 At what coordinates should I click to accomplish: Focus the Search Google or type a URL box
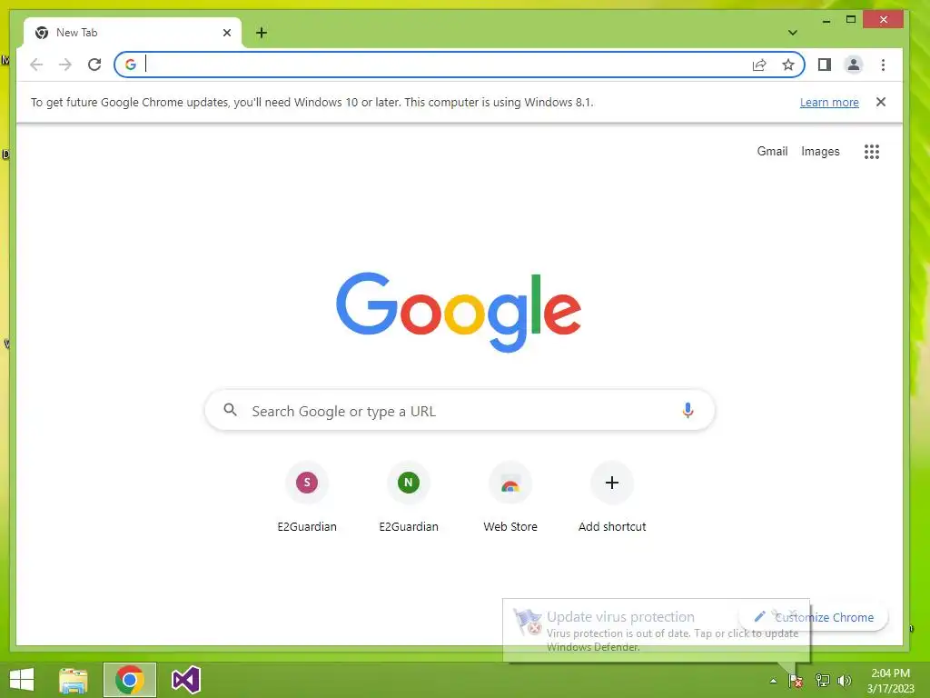click(x=460, y=410)
